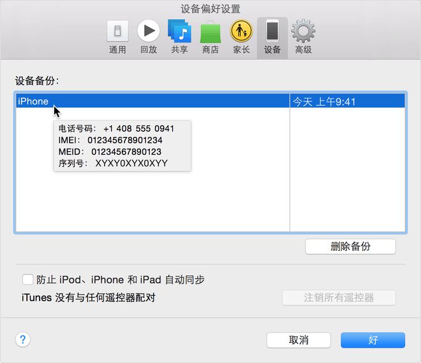Screen dimensions: 421x363
Task: Click the MEID 01234567890123 line
Action: 110,152
